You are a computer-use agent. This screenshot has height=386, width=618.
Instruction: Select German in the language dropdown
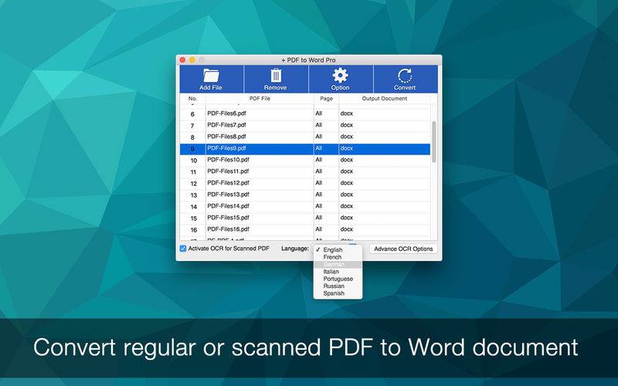click(x=334, y=265)
